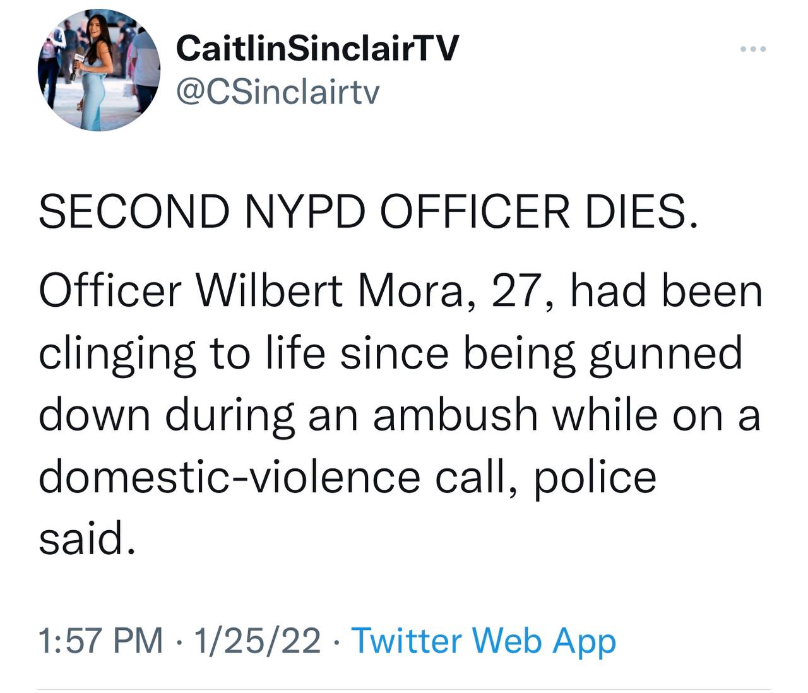Image resolution: width=808 pixels, height=693 pixels.
Task: Click the "SECOND NYPD OFFICER DIES." headline
Action: [x=369, y=211]
